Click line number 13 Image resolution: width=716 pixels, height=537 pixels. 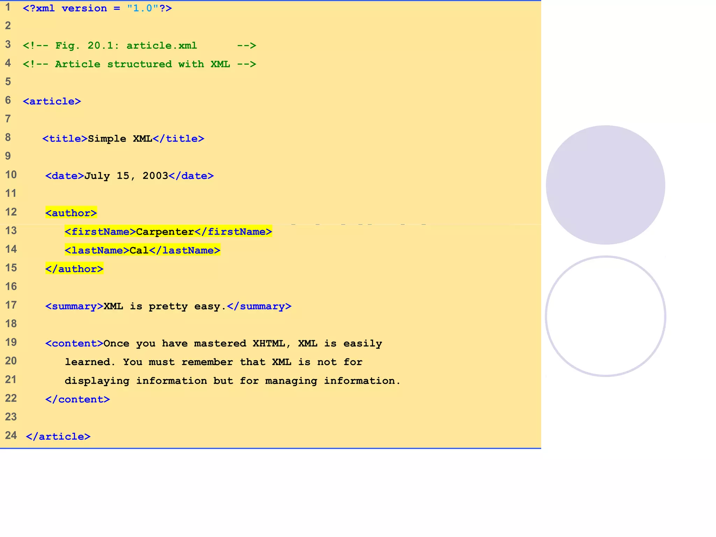(11, 231)
